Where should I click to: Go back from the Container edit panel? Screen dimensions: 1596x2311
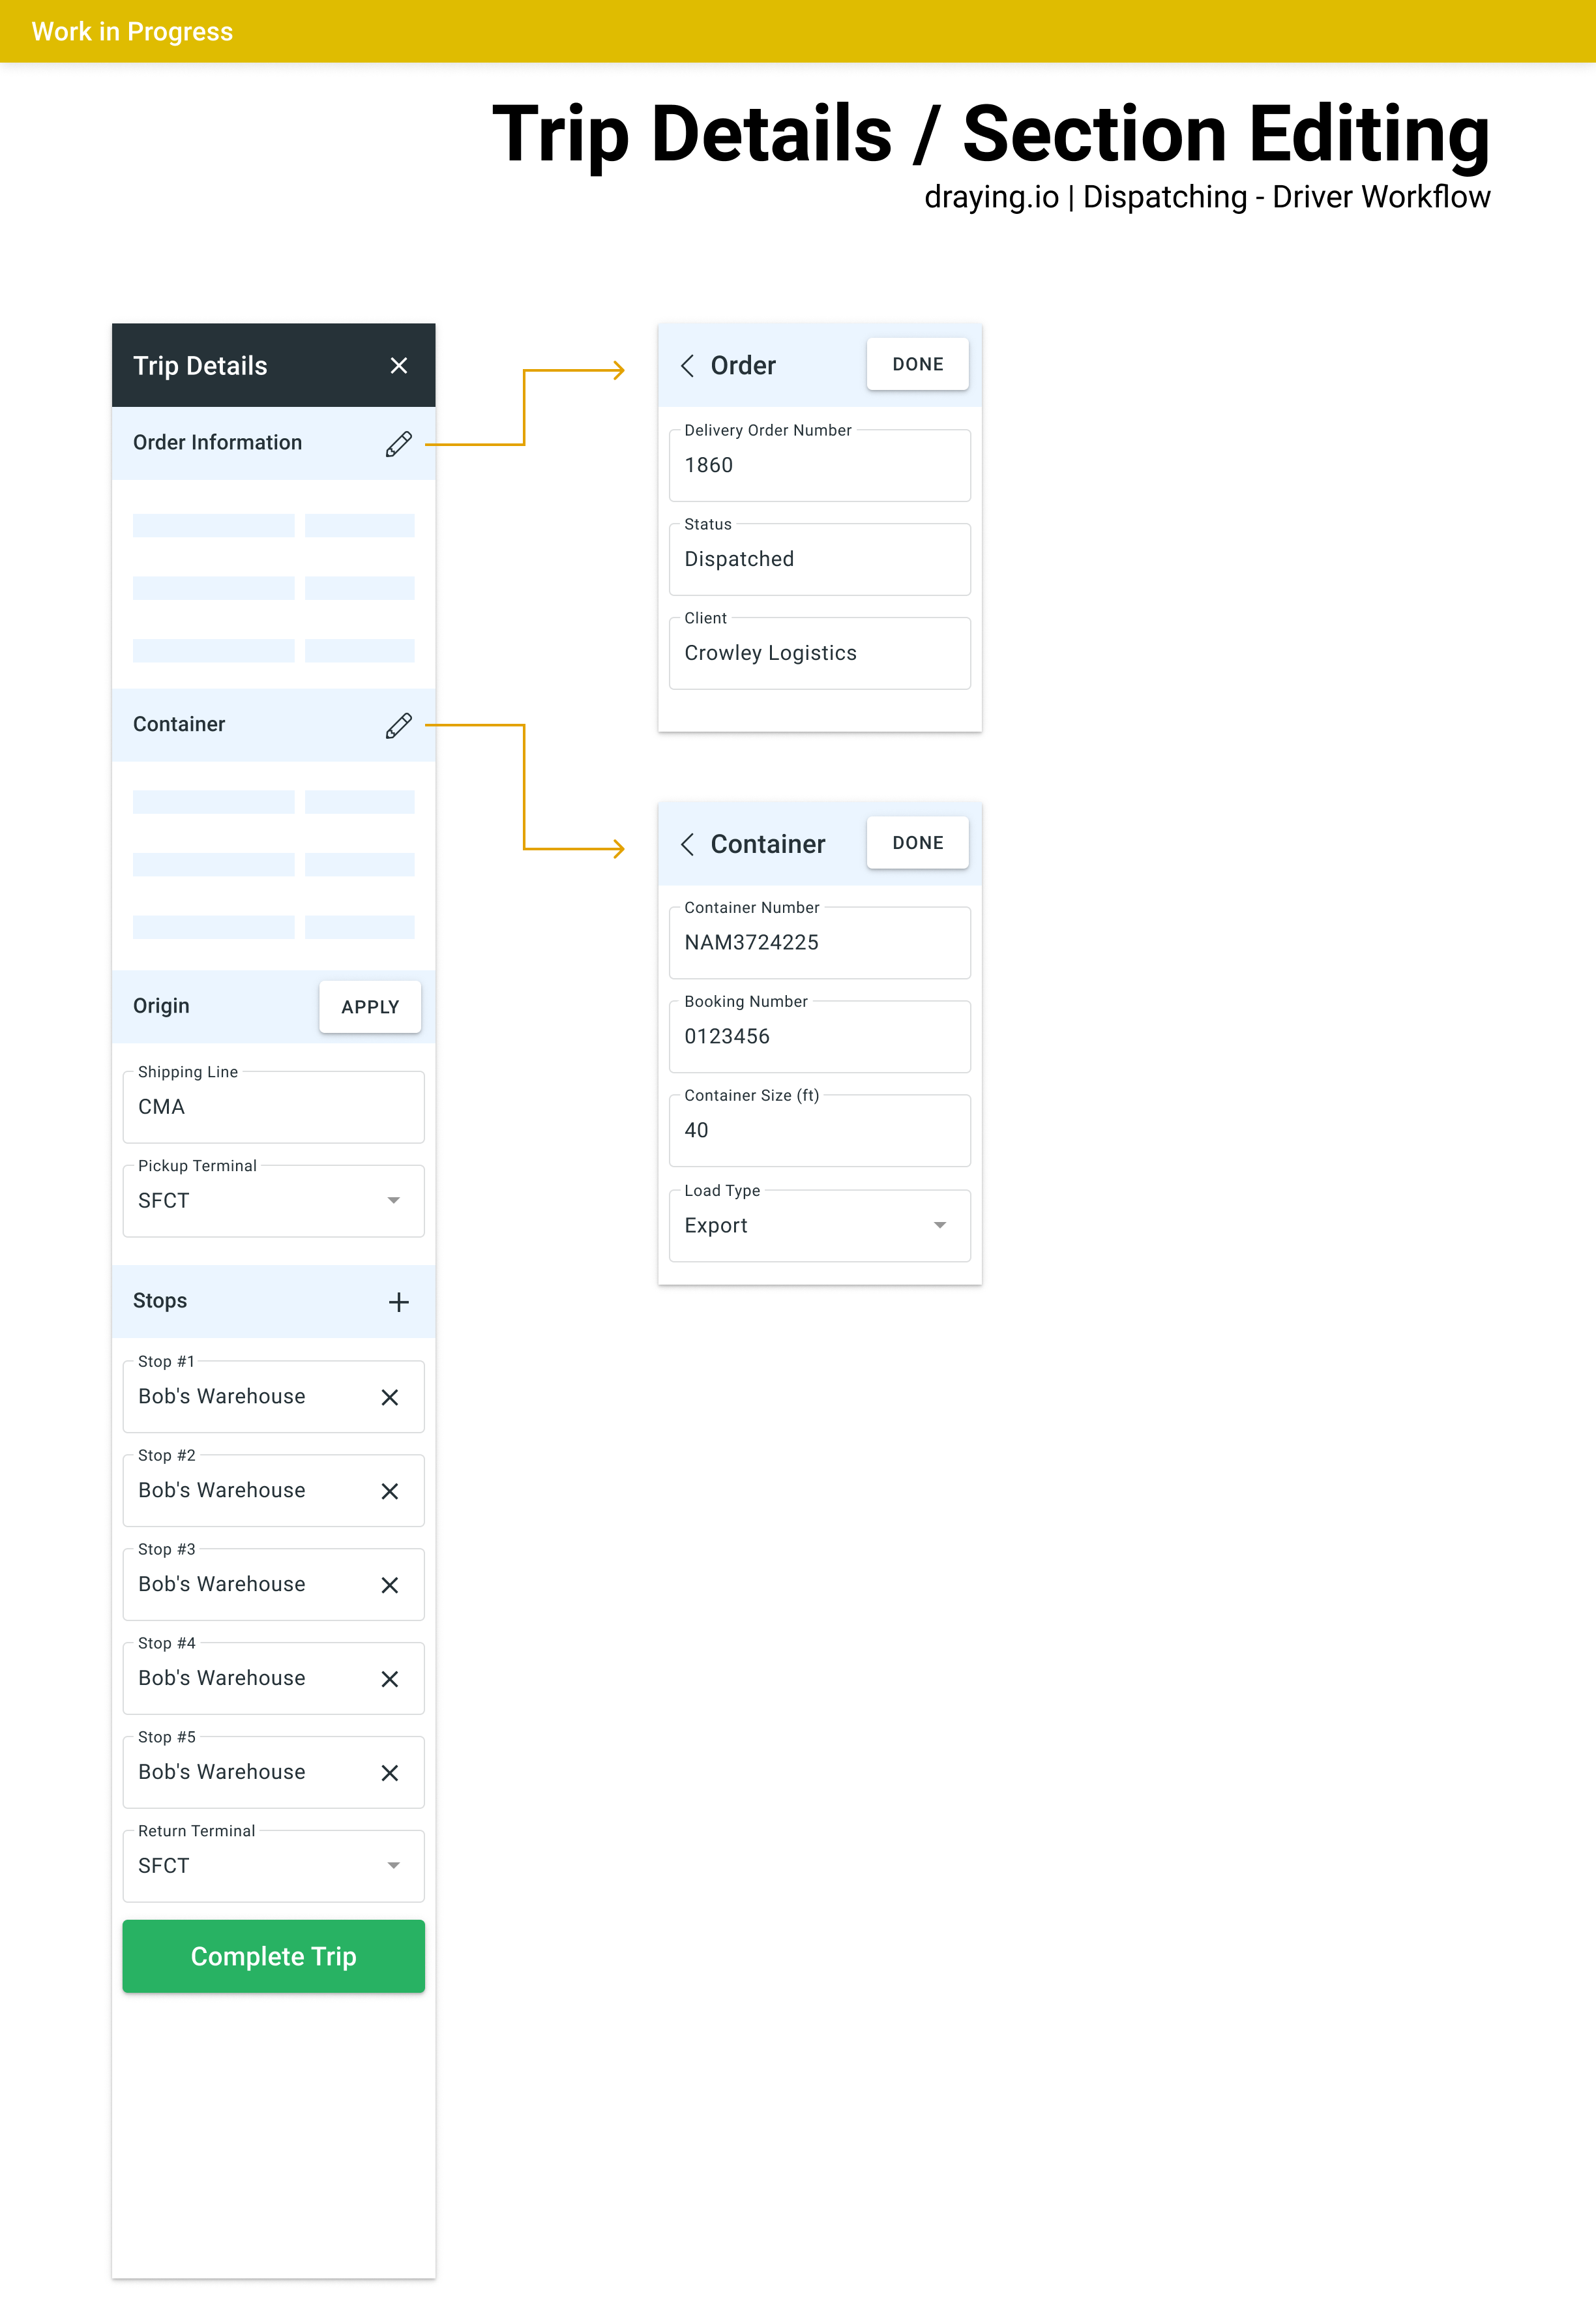(x=687, y=844)
